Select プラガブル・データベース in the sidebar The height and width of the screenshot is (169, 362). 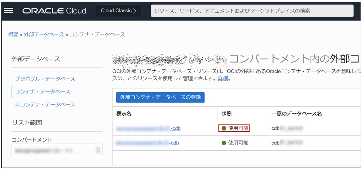coord(45,78)
